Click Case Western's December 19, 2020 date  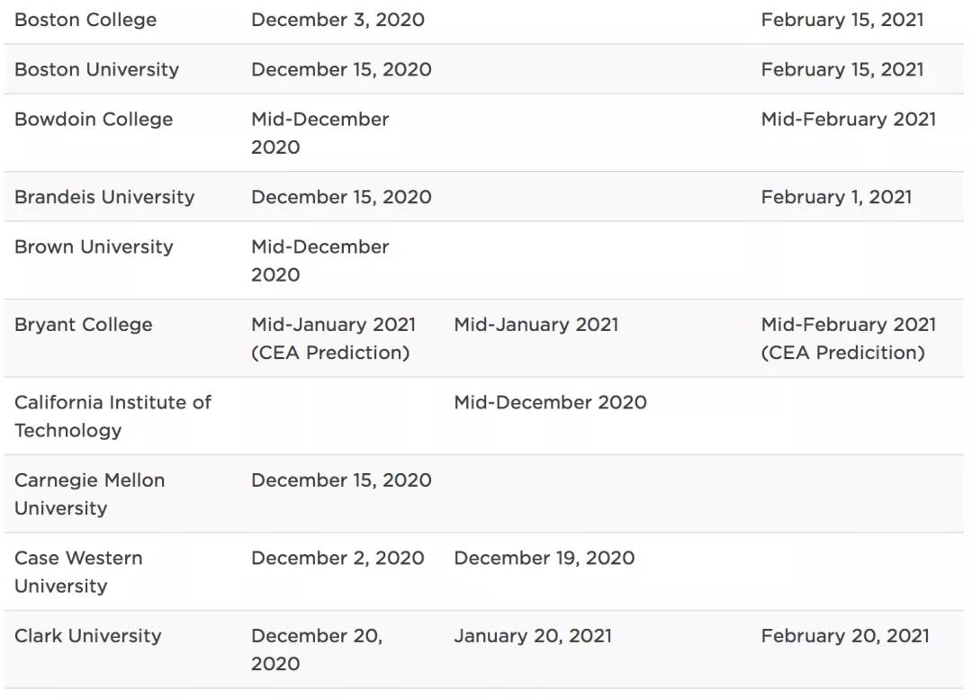[x=544, y=558]
